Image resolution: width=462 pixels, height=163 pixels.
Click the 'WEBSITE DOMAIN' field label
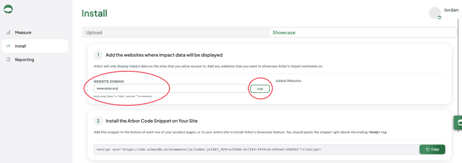click(109, 81)
